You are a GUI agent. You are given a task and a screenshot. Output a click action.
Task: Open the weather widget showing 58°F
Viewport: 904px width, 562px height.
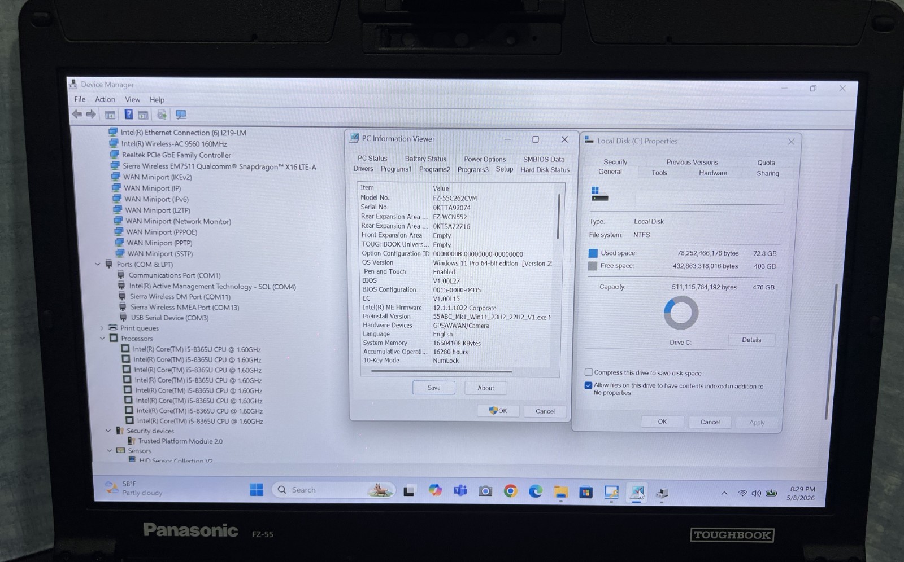tap(134, 488)
